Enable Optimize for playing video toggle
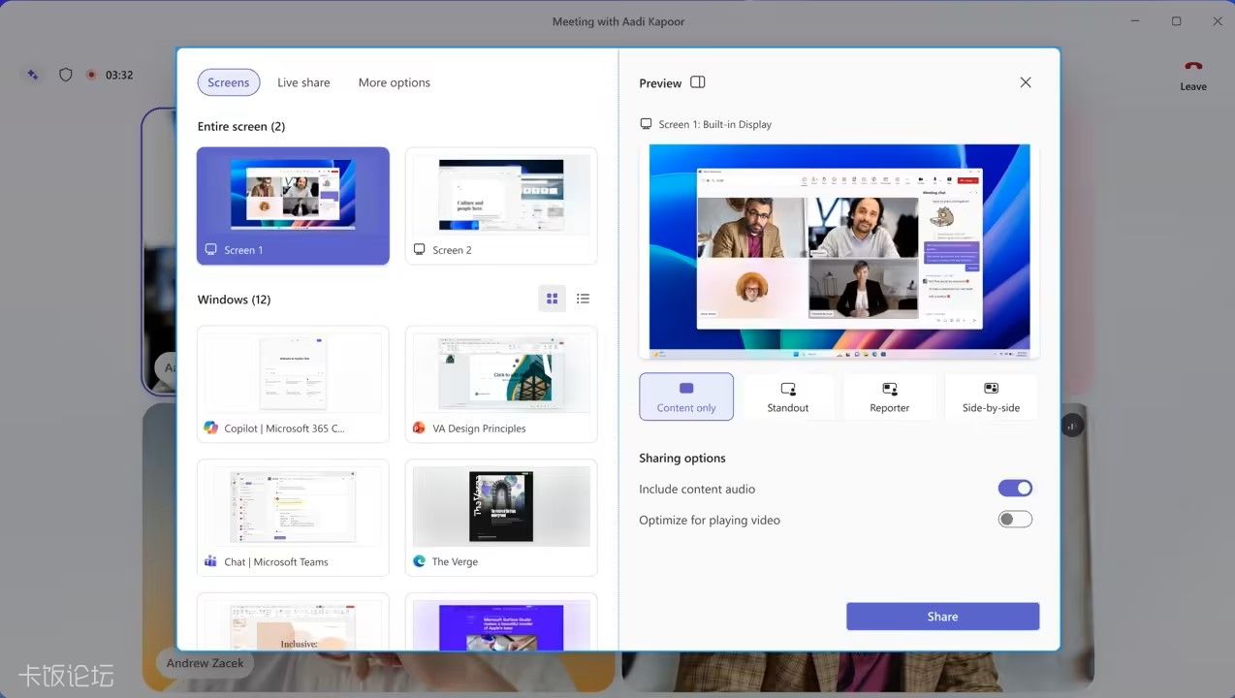The height and width of the screenshot is (698, 1235). [1015, 520]
